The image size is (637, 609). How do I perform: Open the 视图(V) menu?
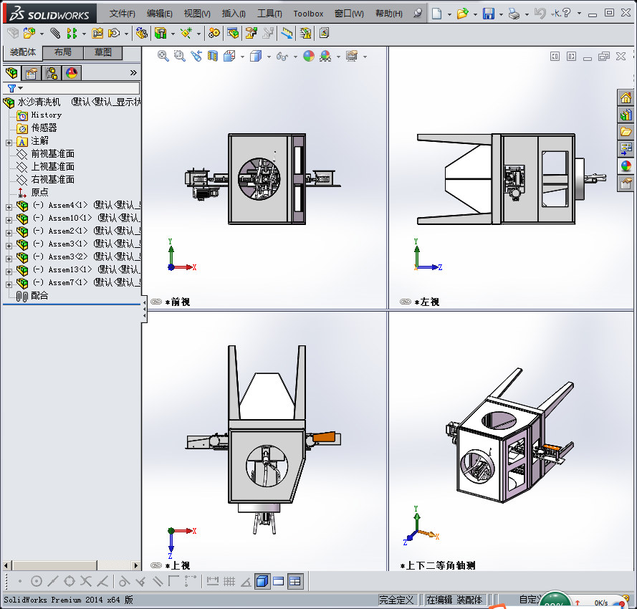pos(197,14)
